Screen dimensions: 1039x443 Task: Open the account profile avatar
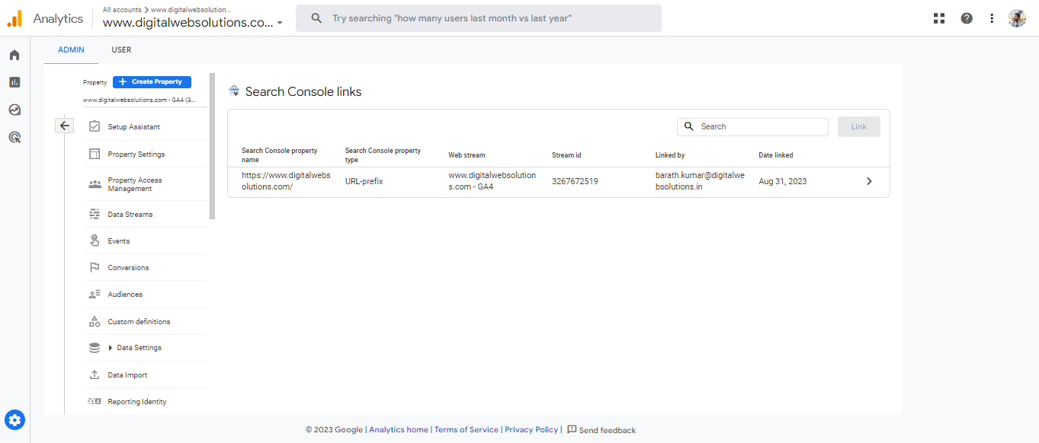coord(1017,18)
